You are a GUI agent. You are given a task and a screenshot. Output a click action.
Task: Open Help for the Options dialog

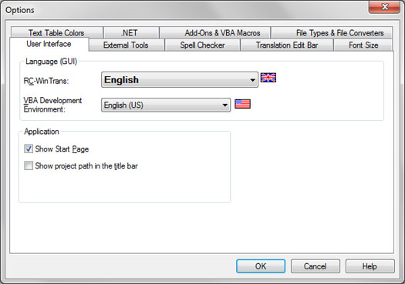(x=370, y=266)
